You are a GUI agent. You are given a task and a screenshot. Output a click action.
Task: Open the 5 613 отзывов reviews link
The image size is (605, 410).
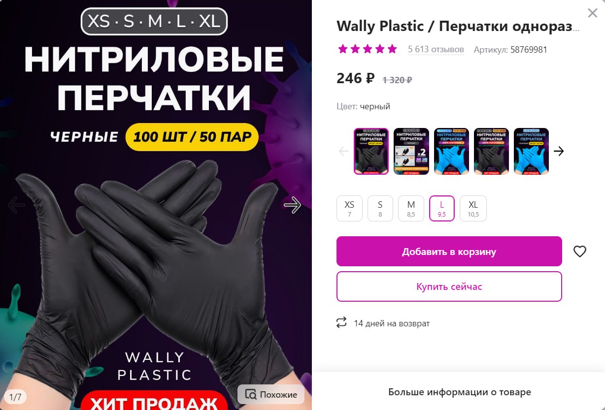[436, 50]
